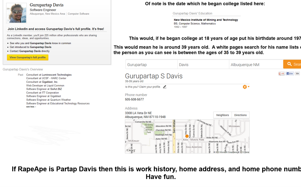Viewport: 301px width, 187px height.
Task: Click '1992 – 1997' education dates
Action: pyautogui.click(x=180, y=27)
